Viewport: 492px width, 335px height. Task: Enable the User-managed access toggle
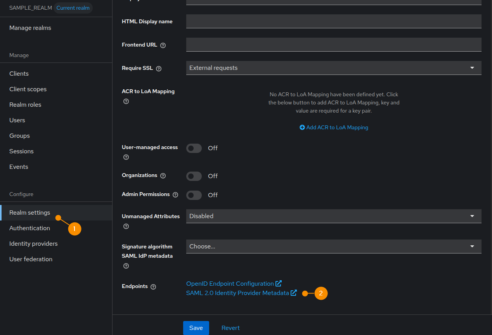pyautogui.click(x=194, y=148)
